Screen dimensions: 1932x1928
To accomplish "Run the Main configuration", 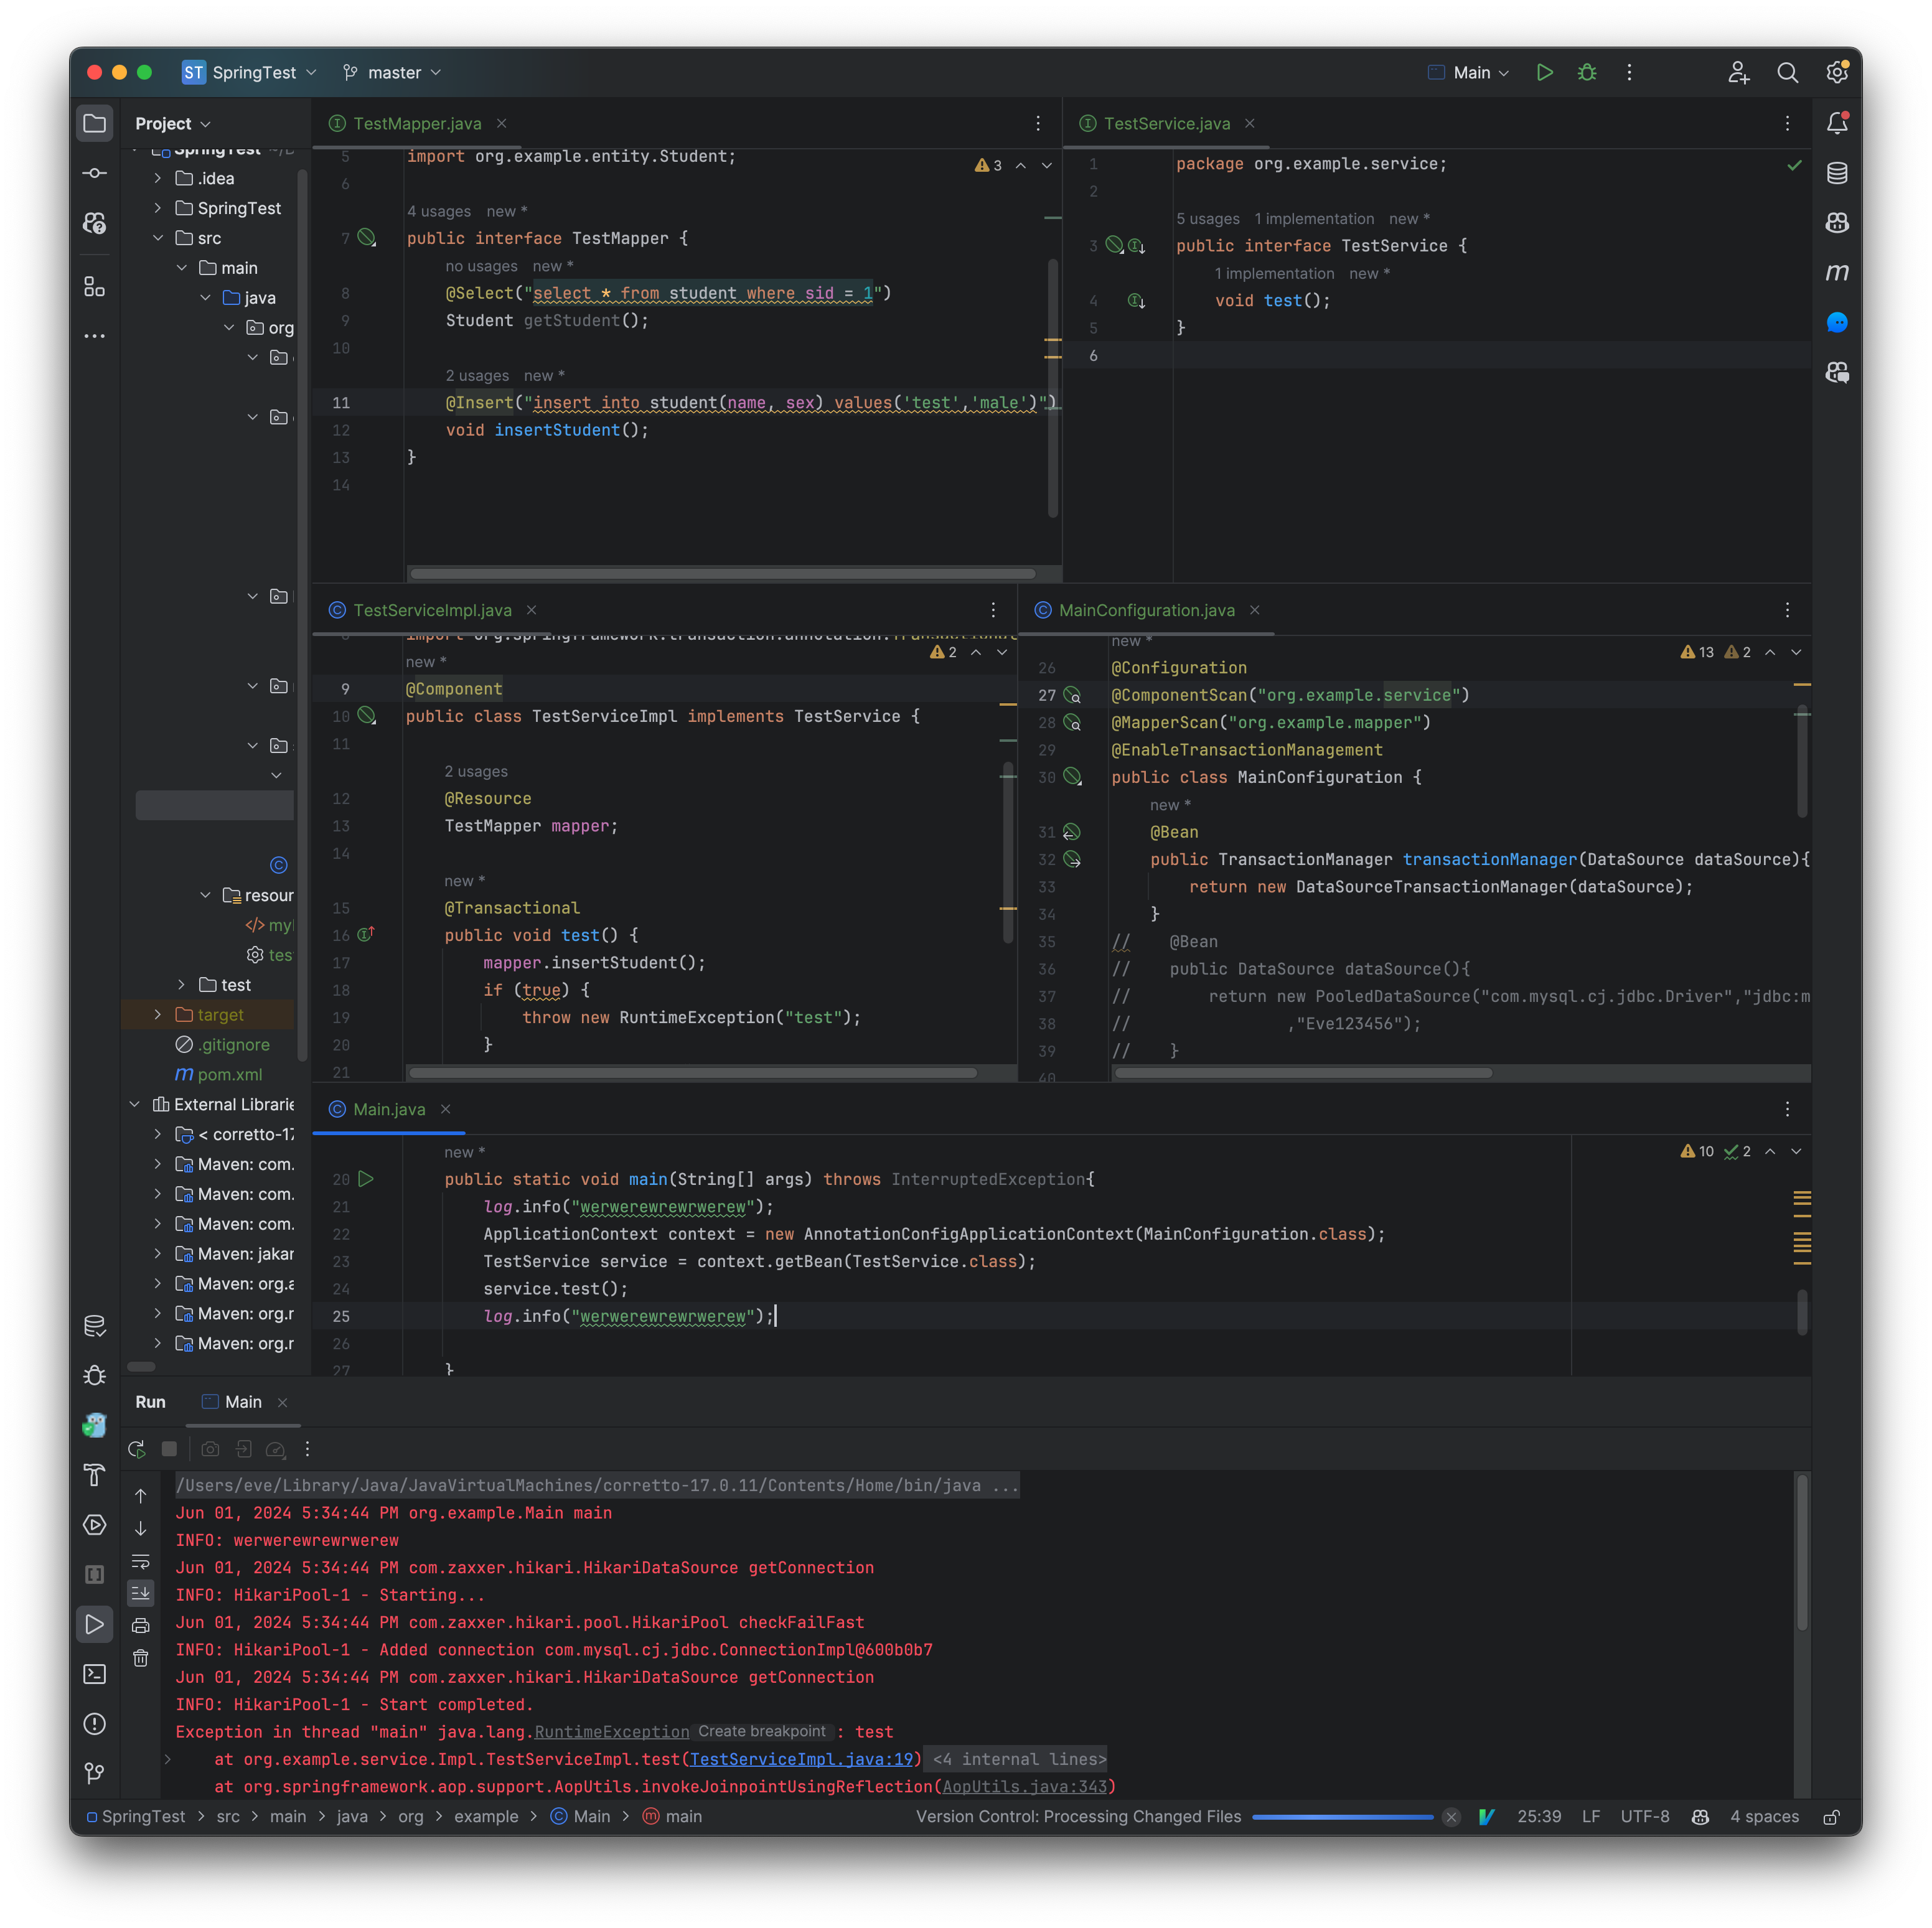I will pos(1544,72).
